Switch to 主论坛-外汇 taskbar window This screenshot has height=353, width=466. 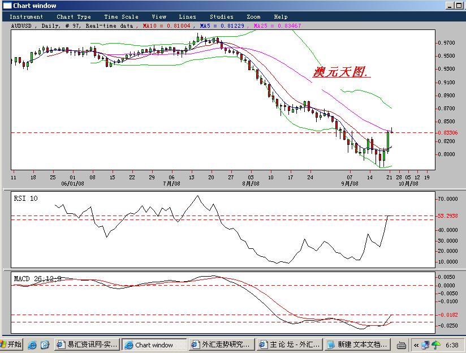click(x=289, y=345)
